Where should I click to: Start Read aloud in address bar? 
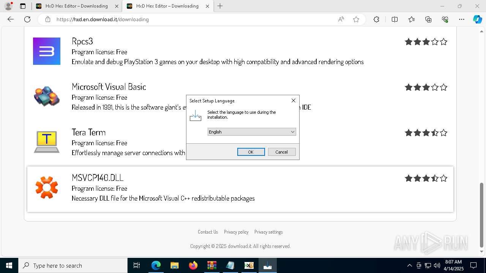pos(341,19)
